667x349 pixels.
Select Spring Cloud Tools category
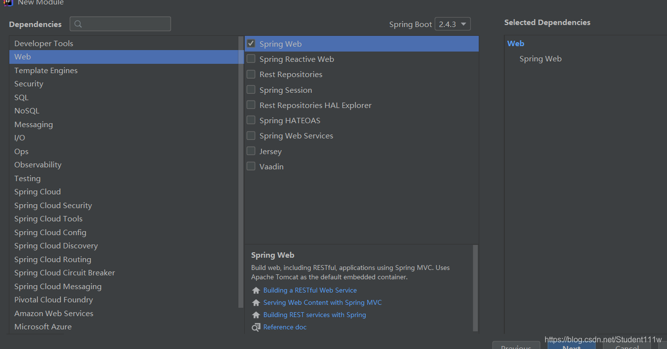pyautogui.click(x=123, y=219)
